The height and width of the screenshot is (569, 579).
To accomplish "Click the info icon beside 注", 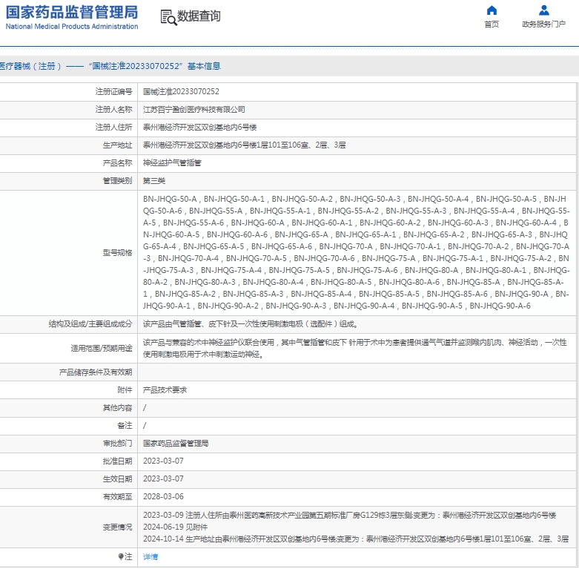I will [x=120, y=556].
